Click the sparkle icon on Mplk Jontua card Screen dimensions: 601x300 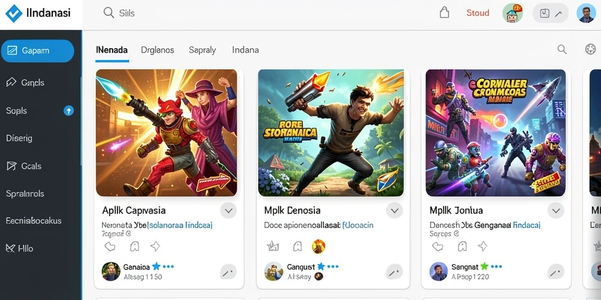(482, 246)
